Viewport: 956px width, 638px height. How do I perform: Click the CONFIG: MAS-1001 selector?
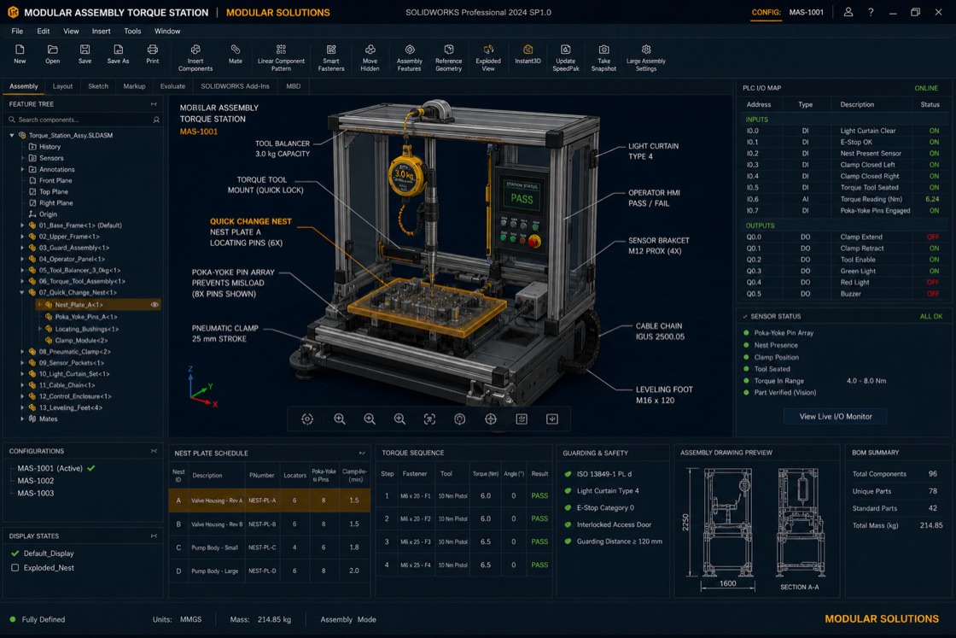787,12
